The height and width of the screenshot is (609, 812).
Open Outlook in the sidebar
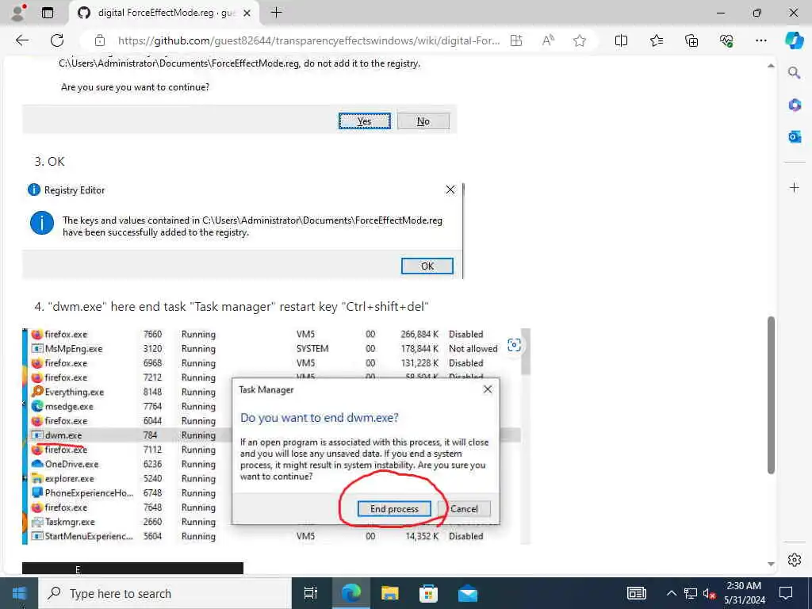795,136
